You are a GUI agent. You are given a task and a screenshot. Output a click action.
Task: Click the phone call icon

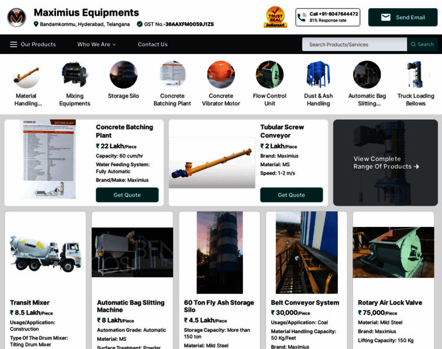pyautogui.click(x=302, y=17)
